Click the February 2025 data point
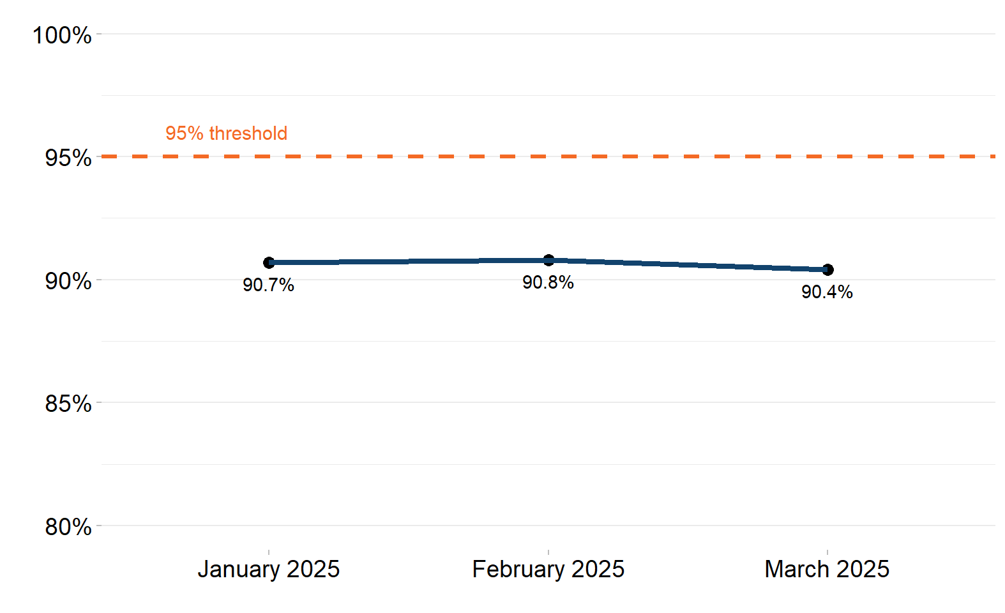 tap(548, 260)
